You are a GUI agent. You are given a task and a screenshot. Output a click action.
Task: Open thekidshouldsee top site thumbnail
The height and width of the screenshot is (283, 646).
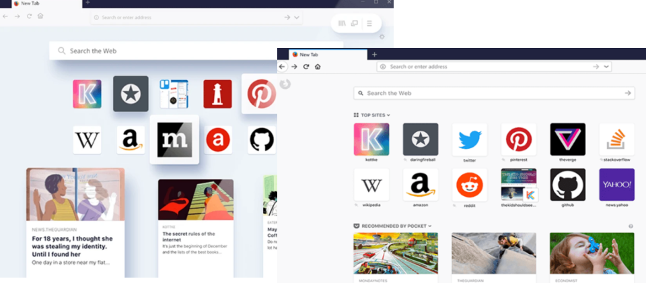(x=519, y=185)
